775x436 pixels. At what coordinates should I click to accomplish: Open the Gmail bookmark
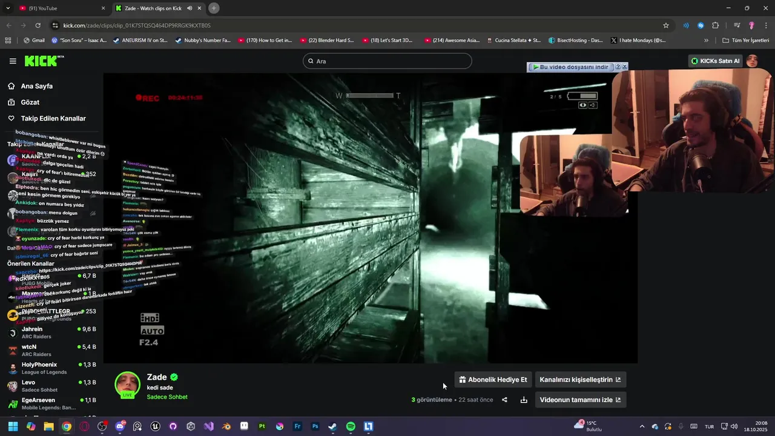tap(34, 41)
